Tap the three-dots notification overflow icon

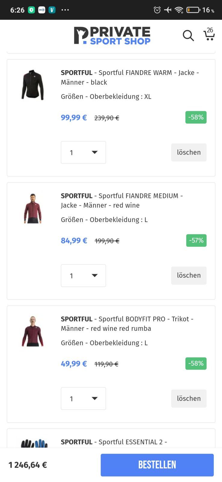(x=65, y=10)
